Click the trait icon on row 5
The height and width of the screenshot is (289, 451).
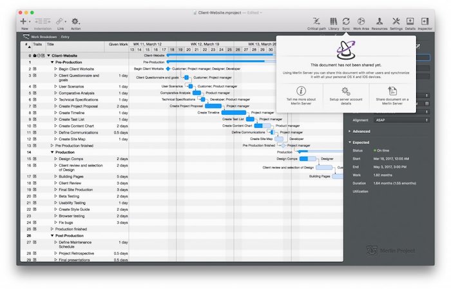pos(35,93)
